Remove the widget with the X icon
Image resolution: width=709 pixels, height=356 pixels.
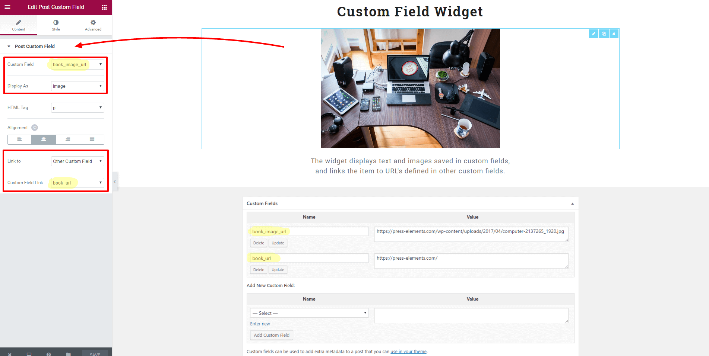(614, 34)
